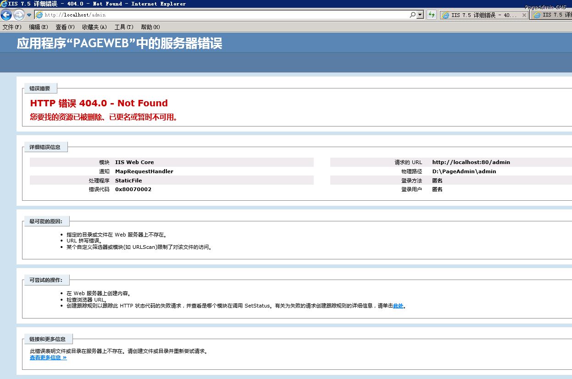Click the address bar showing localhost/admin
The image size is (572, 379).
220,15
